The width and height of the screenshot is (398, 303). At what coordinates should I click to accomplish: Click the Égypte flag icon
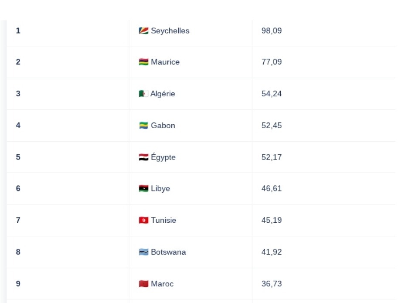coord(143,157)
